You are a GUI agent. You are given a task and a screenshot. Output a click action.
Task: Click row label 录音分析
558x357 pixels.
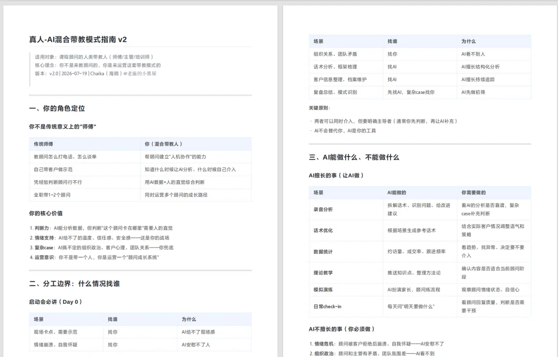coord(323,210)
